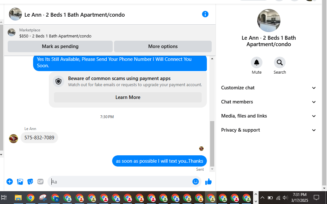This screenshot has width=327, height=204.
Task: Click the chat scrollbar up arrow
Action: [212, 59]
